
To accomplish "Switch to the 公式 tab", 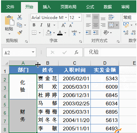I will point(90,7).
